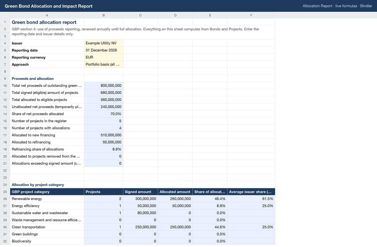
Task: Click the 'Projects' table header
Action: [104, 192]
